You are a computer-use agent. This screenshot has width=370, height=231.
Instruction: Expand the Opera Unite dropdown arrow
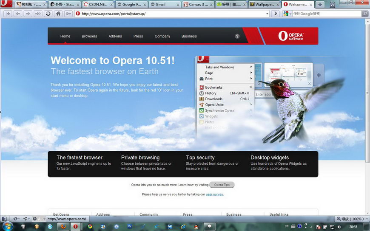pyautogui.click(x=29, y=219)
